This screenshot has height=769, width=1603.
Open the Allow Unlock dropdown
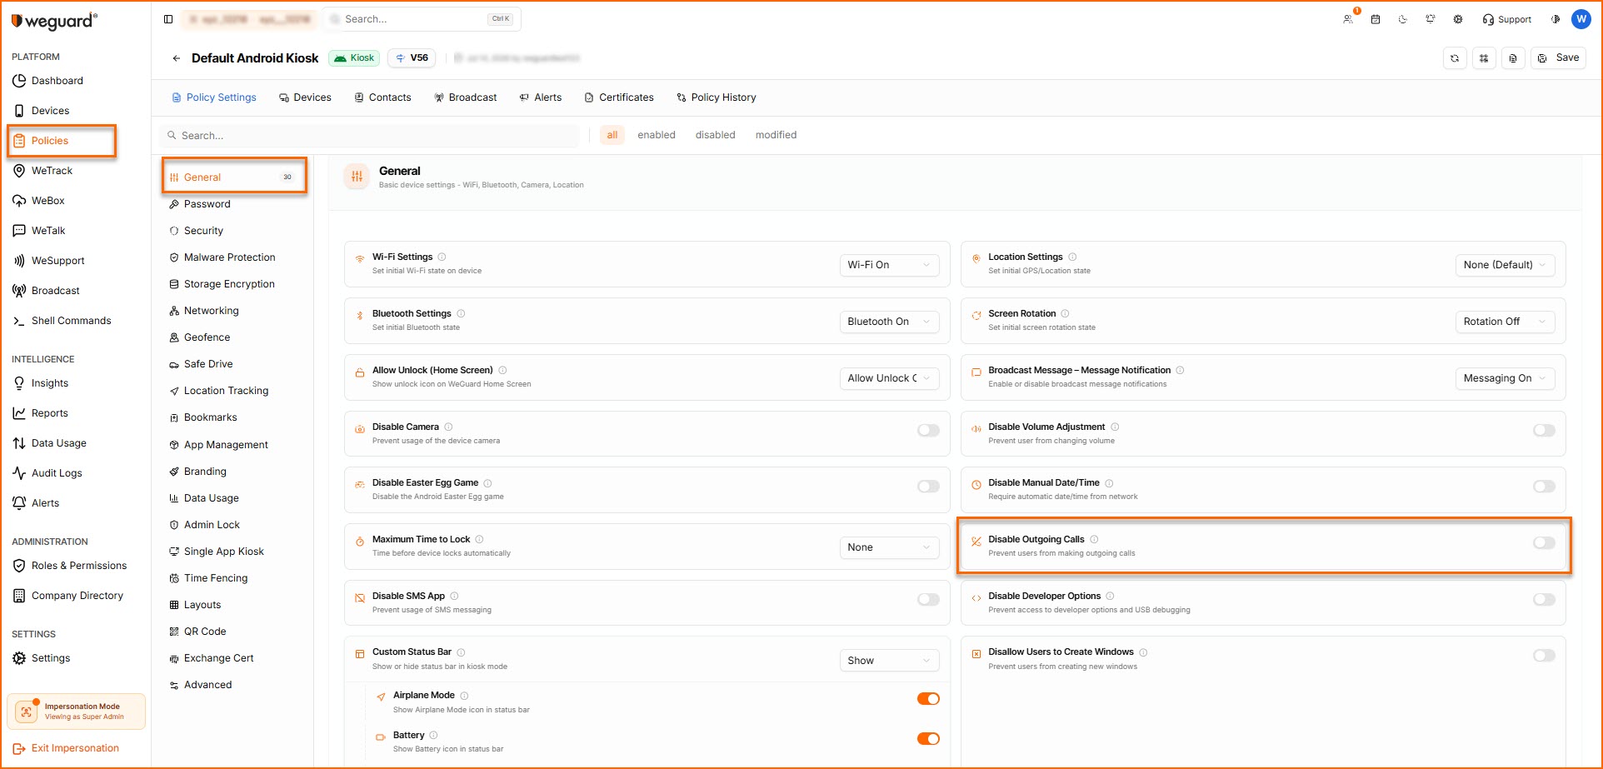tap(889, 378)
